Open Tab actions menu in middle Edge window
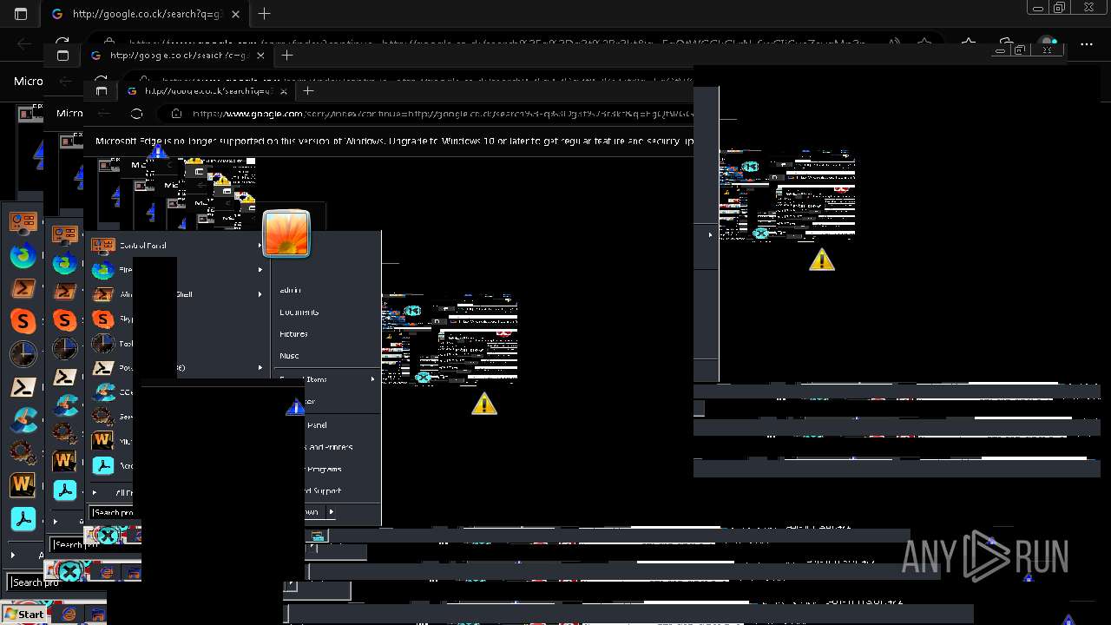The image size is (1111, 625). coord(62,55)
